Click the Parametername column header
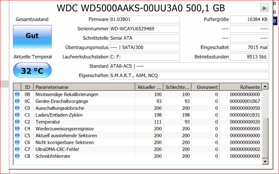Screen dimensions: 279x174 pos(84,87)
